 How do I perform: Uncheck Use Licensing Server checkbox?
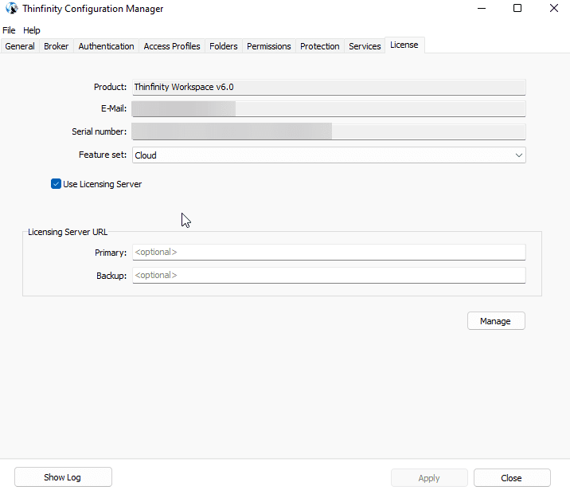pyautogui.click(x=56, y=184)
